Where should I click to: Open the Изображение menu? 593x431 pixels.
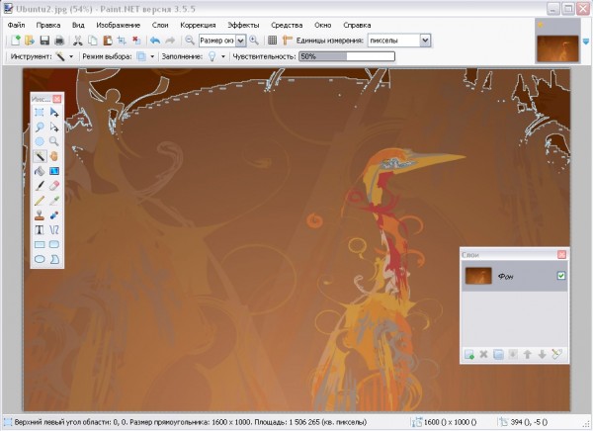pyautogui.click(x=118, y=26)
